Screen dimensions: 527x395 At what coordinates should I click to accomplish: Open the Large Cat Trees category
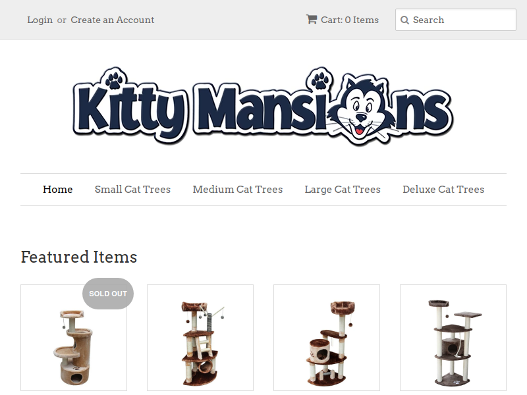pyautogui.click(x=343, y=190)
